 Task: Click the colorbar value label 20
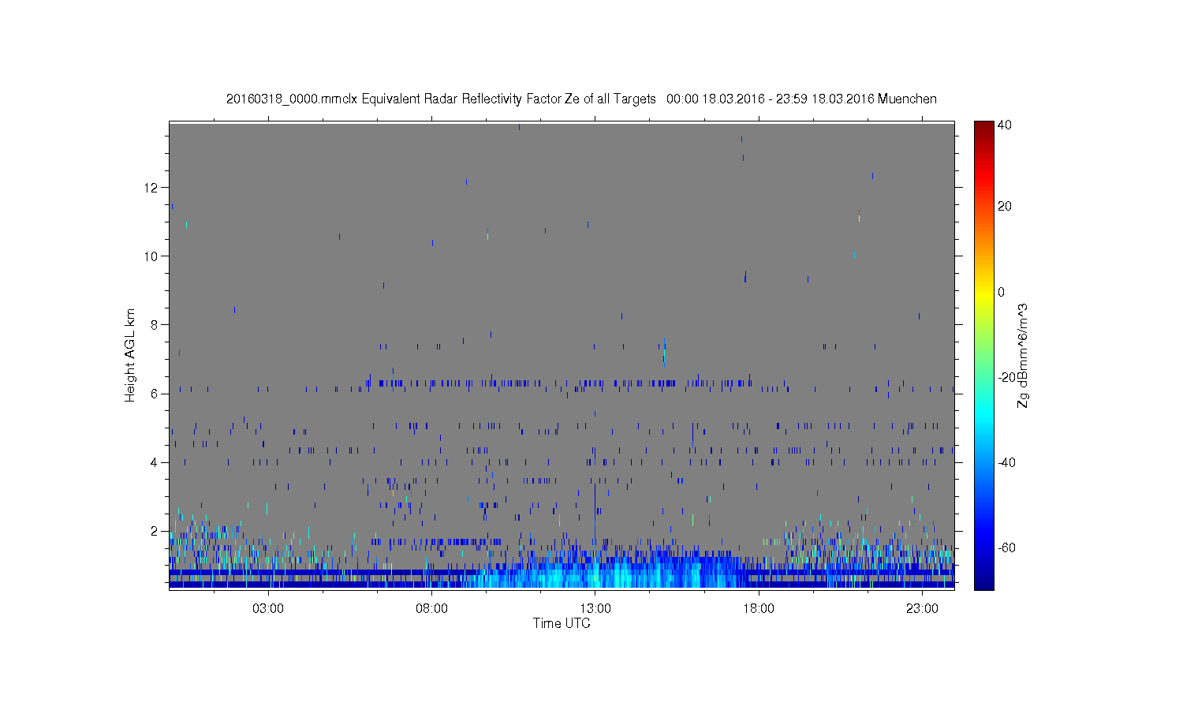(1005, 207)
